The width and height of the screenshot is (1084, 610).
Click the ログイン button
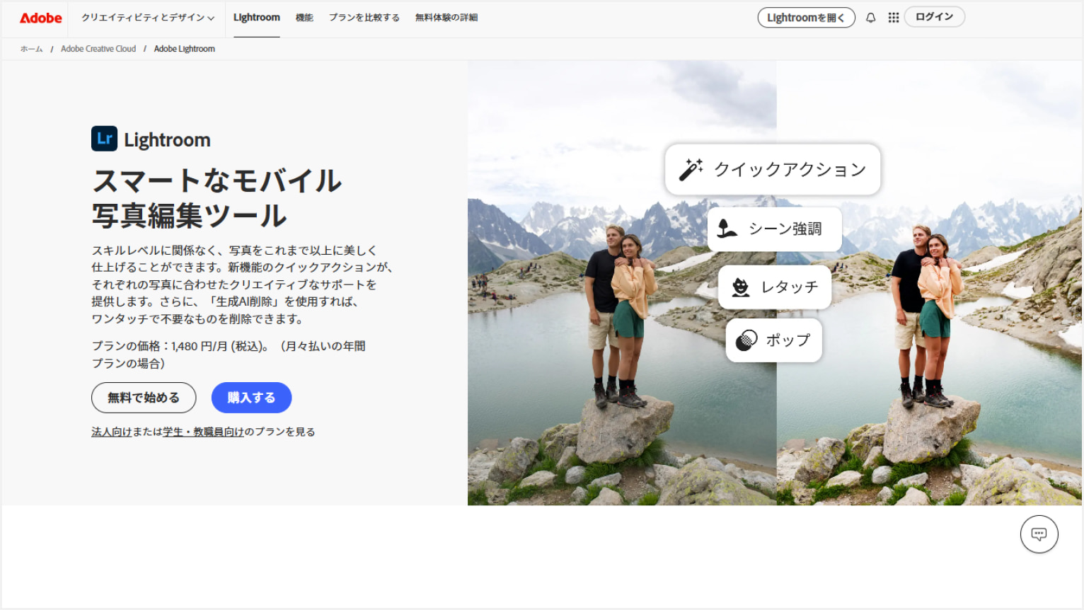click(934, 17)
